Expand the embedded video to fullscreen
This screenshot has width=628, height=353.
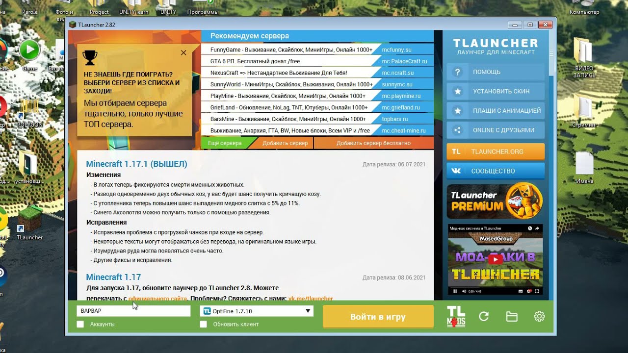[x=537, y=291]
